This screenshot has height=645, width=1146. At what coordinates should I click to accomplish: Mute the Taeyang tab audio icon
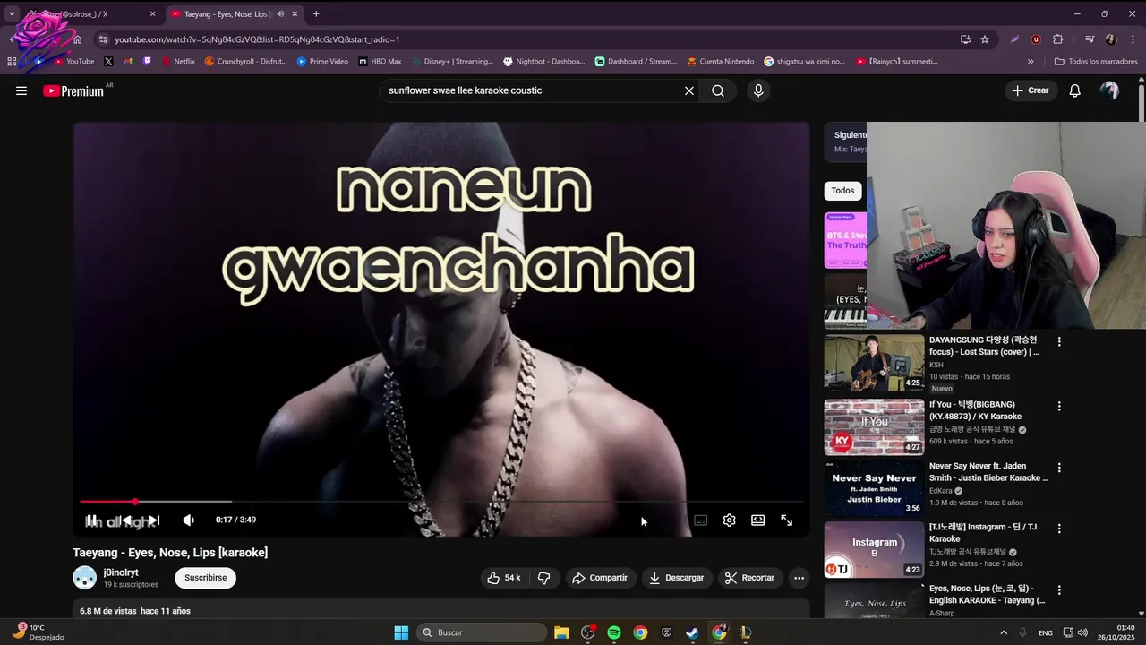click(x=280, y=14)
